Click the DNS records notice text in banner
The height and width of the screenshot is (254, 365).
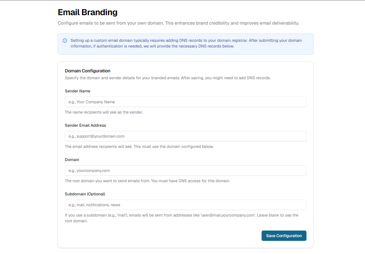[186, 43]
